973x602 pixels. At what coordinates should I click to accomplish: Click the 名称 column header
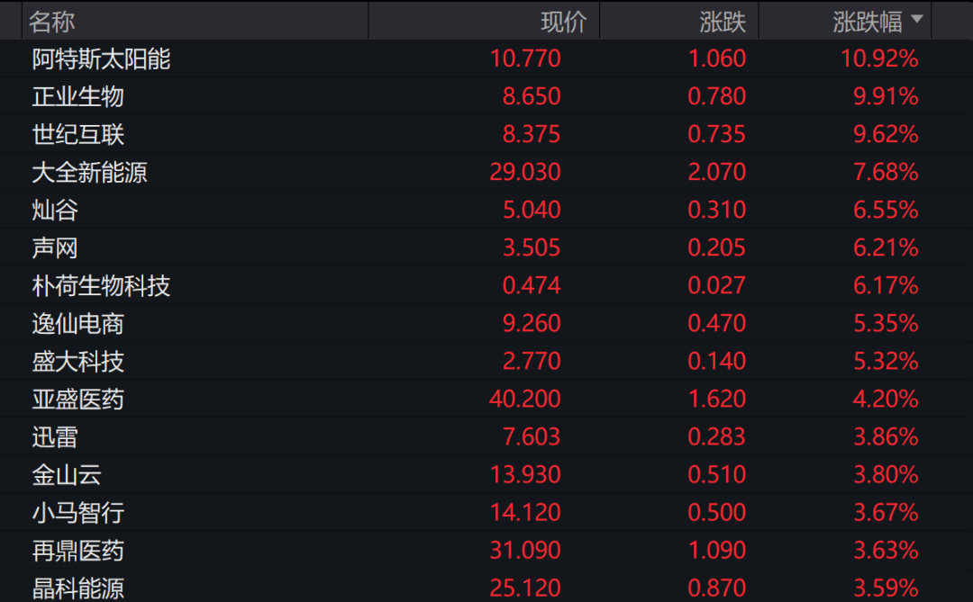(52, 21)
